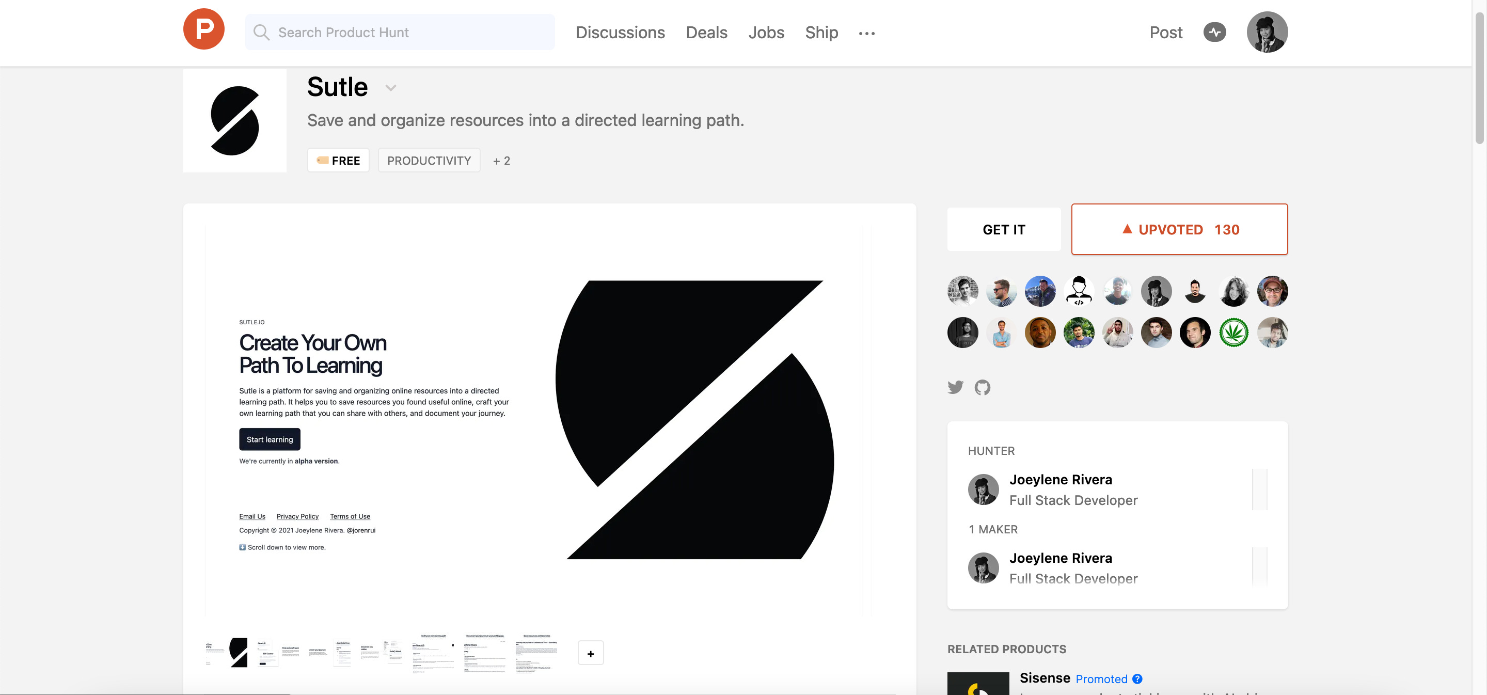This screenshot has width=1487, height=695.
Task: View upvoter with red cap and glasses
Action: pyautogui.click(x=1272, y=291)
